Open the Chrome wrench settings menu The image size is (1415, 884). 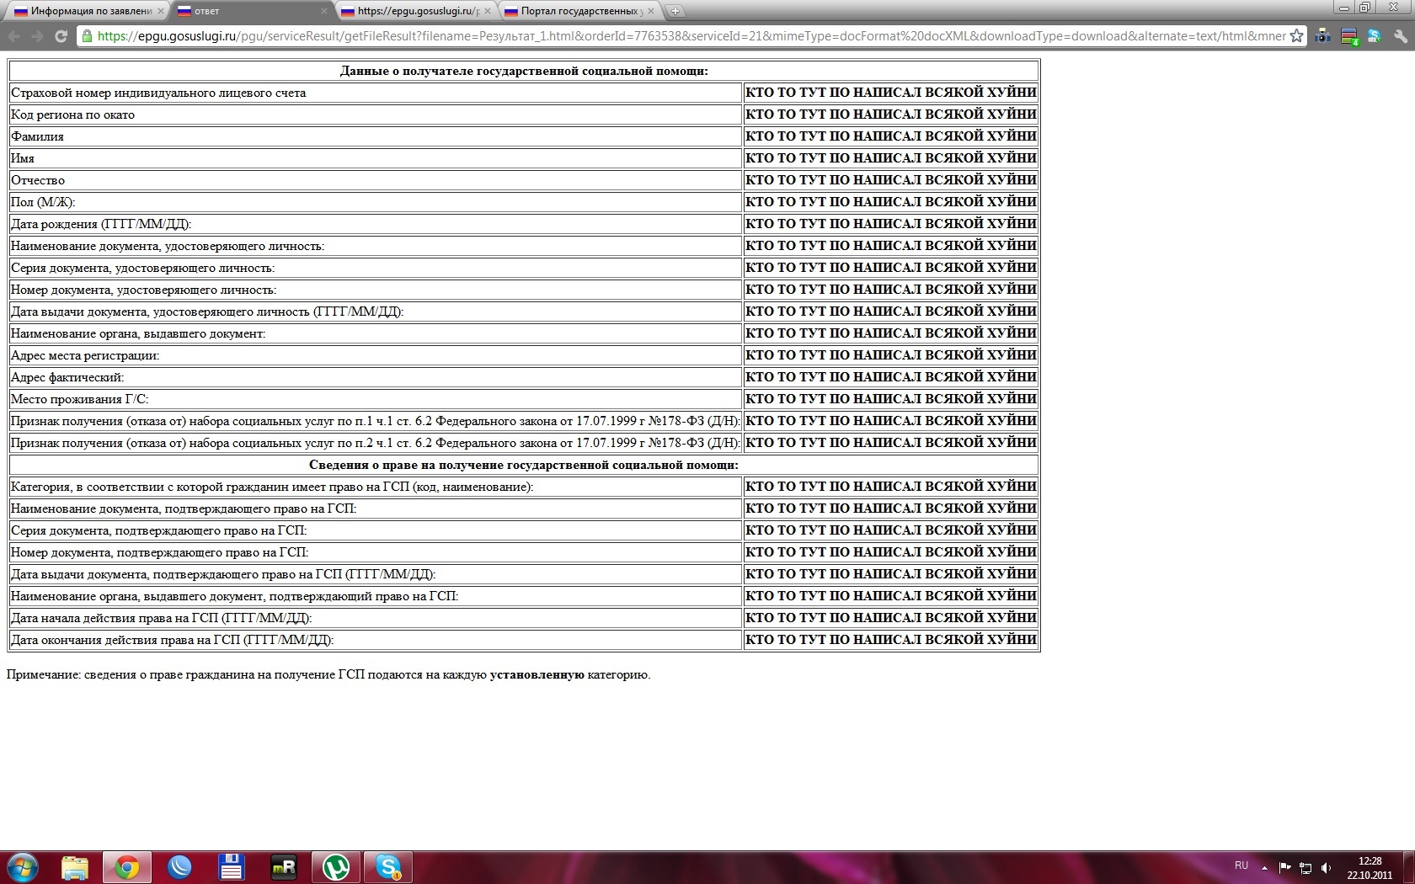tap(1400, 36)
